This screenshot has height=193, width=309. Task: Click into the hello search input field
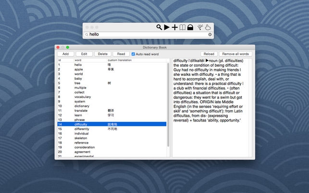tap(148, 35)
